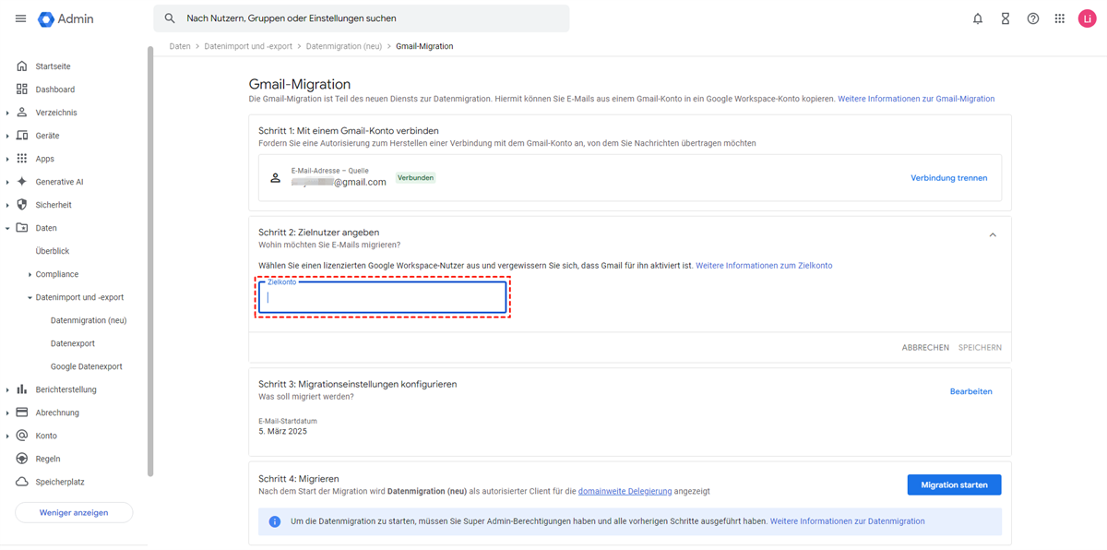
Task: Expand the Konto sidebar section
Action: pyautogui.click(x=7, y=436)
